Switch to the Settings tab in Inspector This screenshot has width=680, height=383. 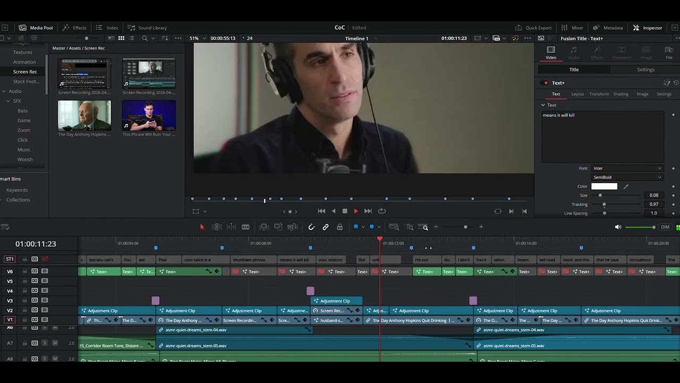645,70
